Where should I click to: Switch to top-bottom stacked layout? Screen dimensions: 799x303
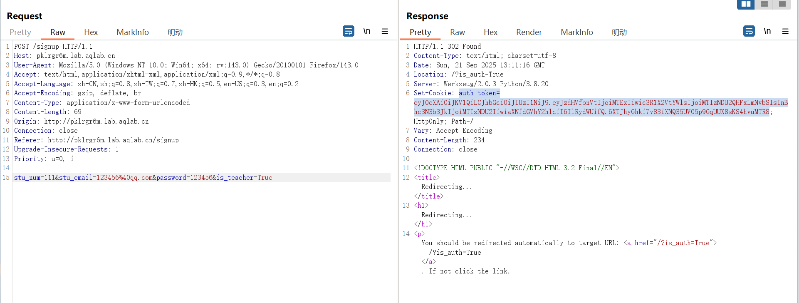[764, 4]
